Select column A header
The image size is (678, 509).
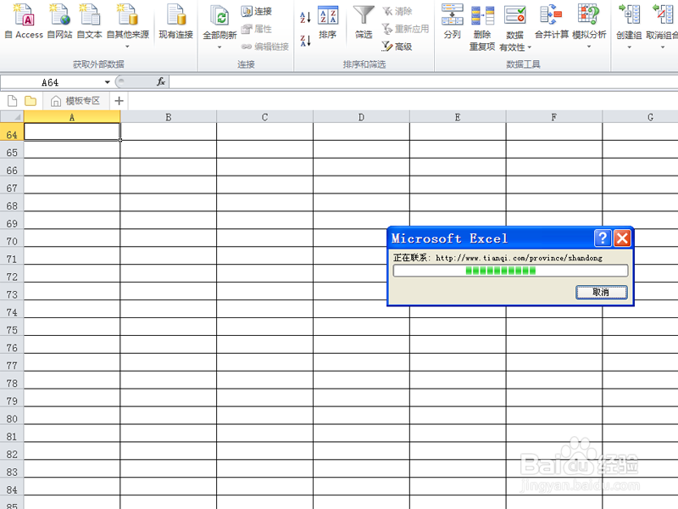click(72, 117)
